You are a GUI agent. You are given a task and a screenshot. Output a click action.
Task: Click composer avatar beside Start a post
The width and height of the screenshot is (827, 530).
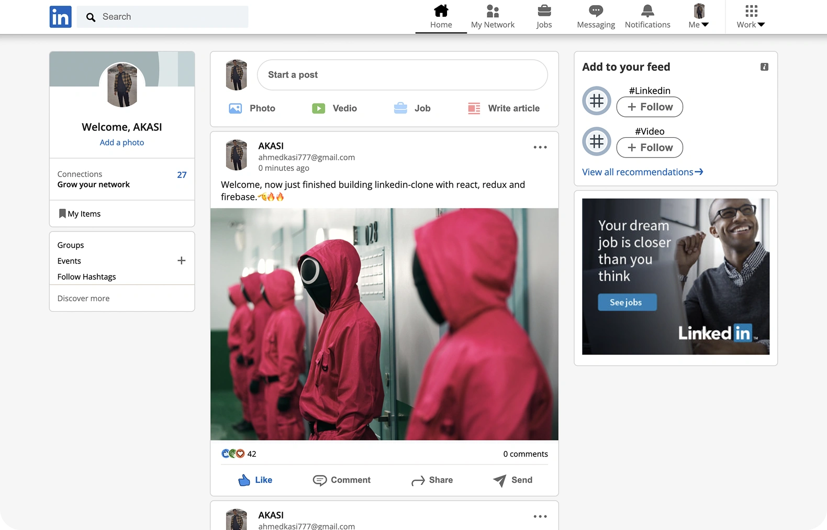(x=237, y=75)
